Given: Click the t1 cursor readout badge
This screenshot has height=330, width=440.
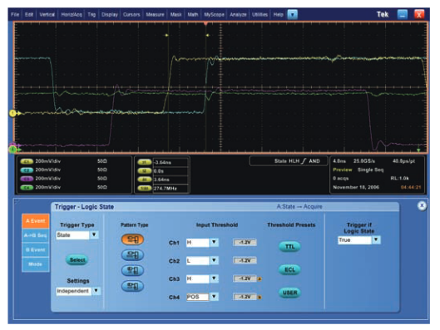Looking at the screenshot, I should [144, 162].
